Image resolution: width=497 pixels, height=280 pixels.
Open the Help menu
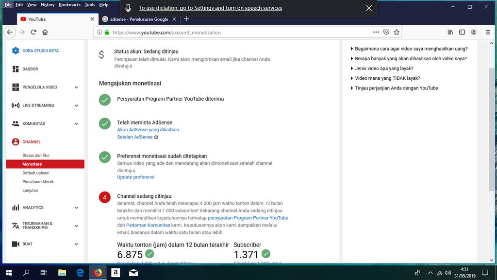104,5
